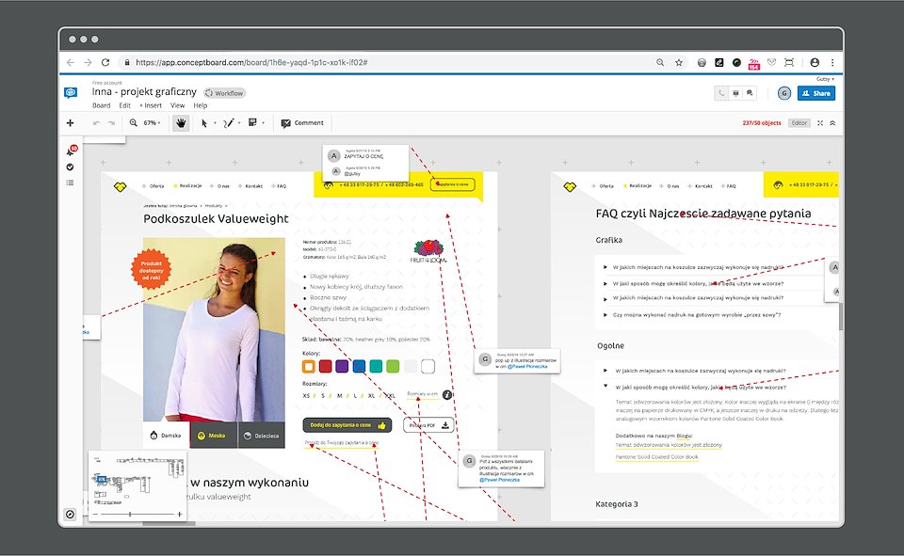Open the board chat icon
The image size is (904, 556).
750,93
